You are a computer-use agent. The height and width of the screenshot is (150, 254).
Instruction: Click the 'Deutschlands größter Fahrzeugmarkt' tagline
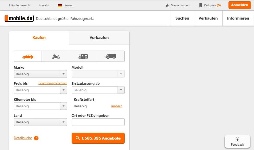click(65, 19)
